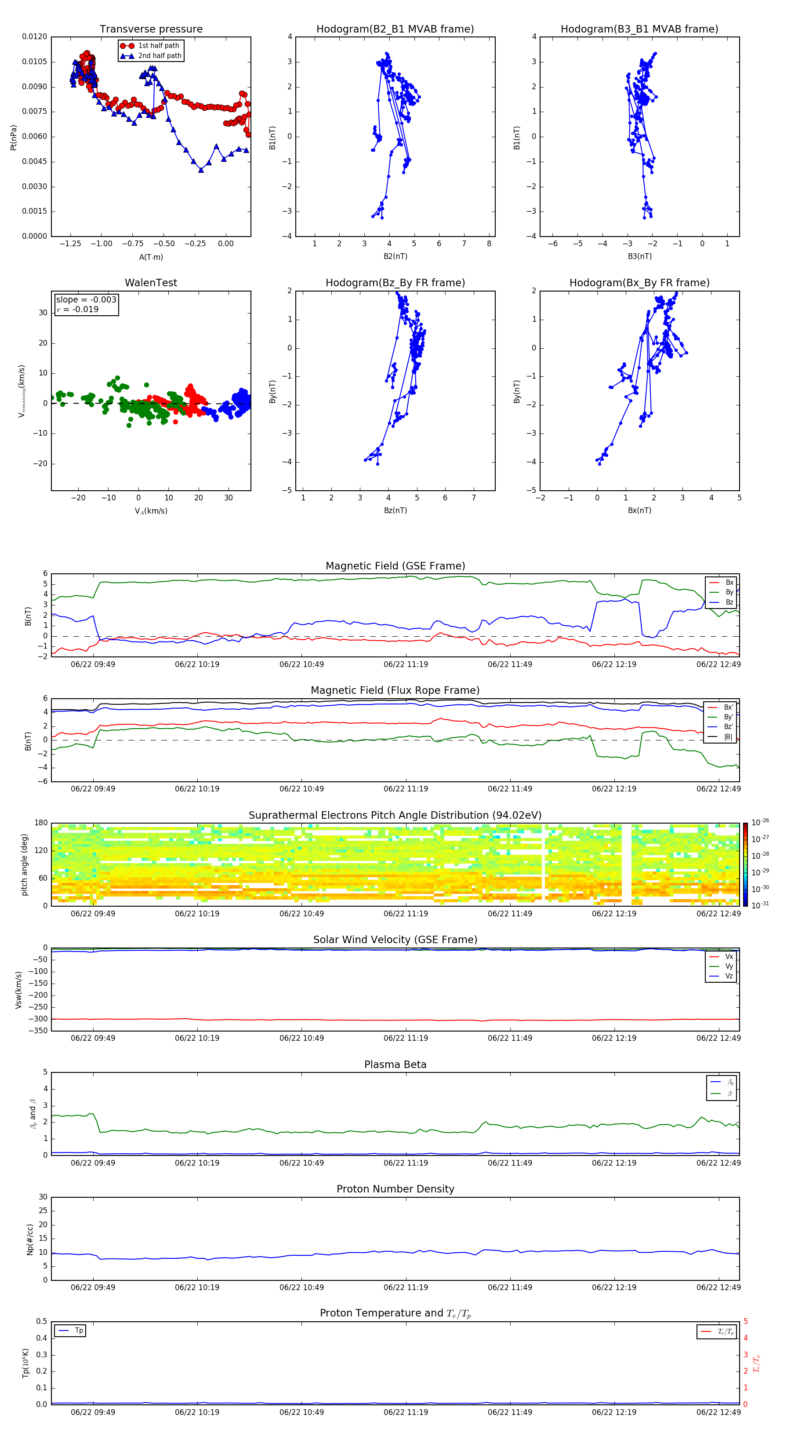The image size is (791, 1451).
Task: Click the "Magnetic Field (Flux Rope Frame)" title
Action: click(395, 691)
